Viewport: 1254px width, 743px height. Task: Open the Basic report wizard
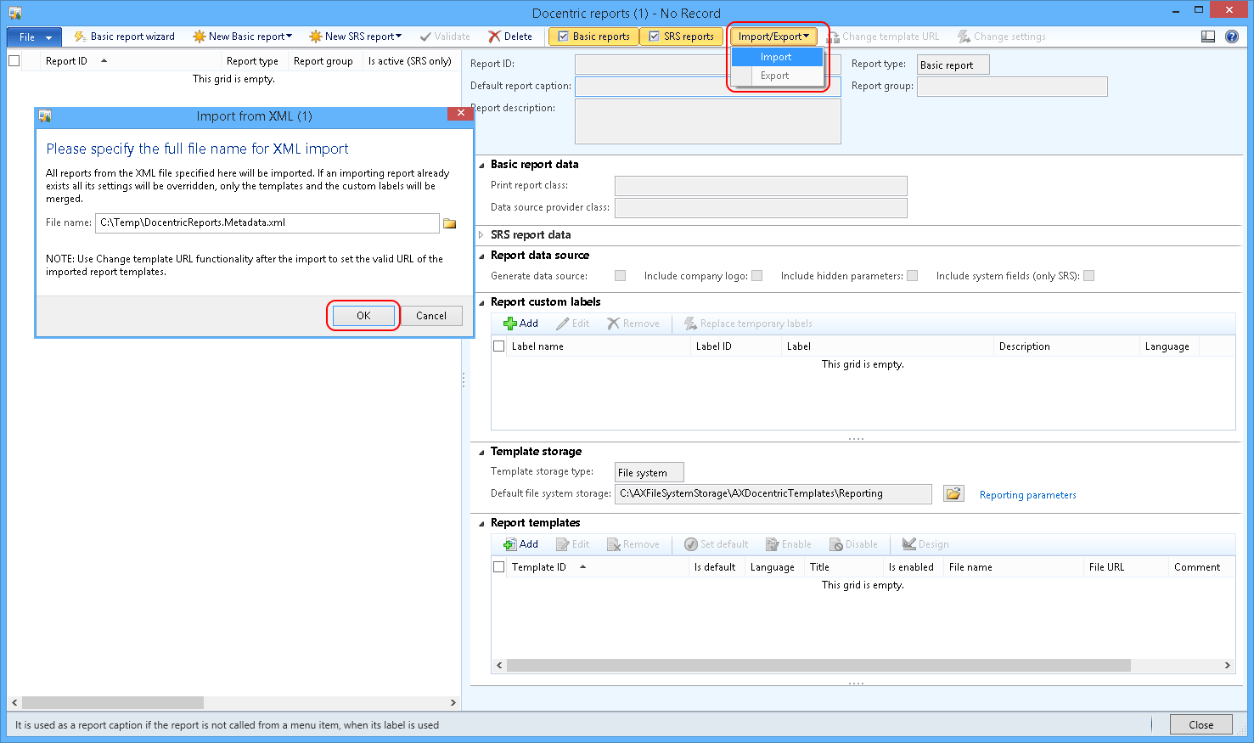tap(124, 37)
